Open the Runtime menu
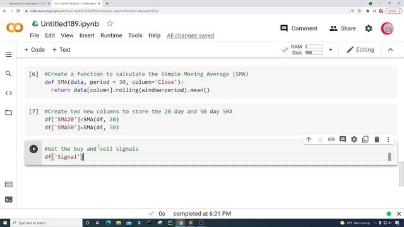Image resolution: width=404 pixels, height=227 pixels. coord(111,35)
